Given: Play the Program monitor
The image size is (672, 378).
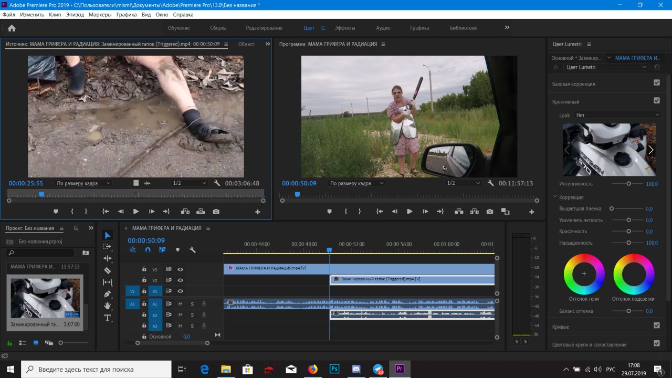Looking at the screenshot, I should (x=410, y=212).
